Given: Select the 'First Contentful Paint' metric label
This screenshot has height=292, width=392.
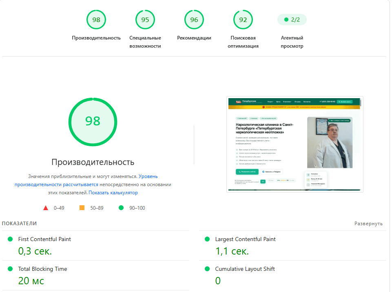Looking at the screenshot, I should (x=44, y=239).
